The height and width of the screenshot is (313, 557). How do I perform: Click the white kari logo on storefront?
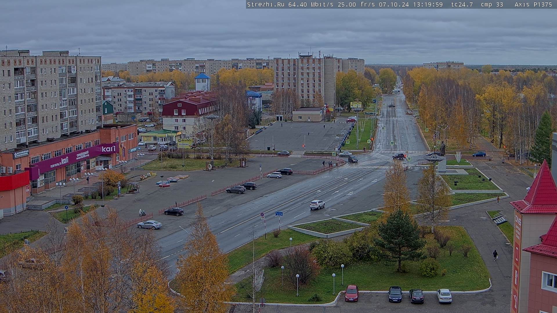[x=108, y=149]
